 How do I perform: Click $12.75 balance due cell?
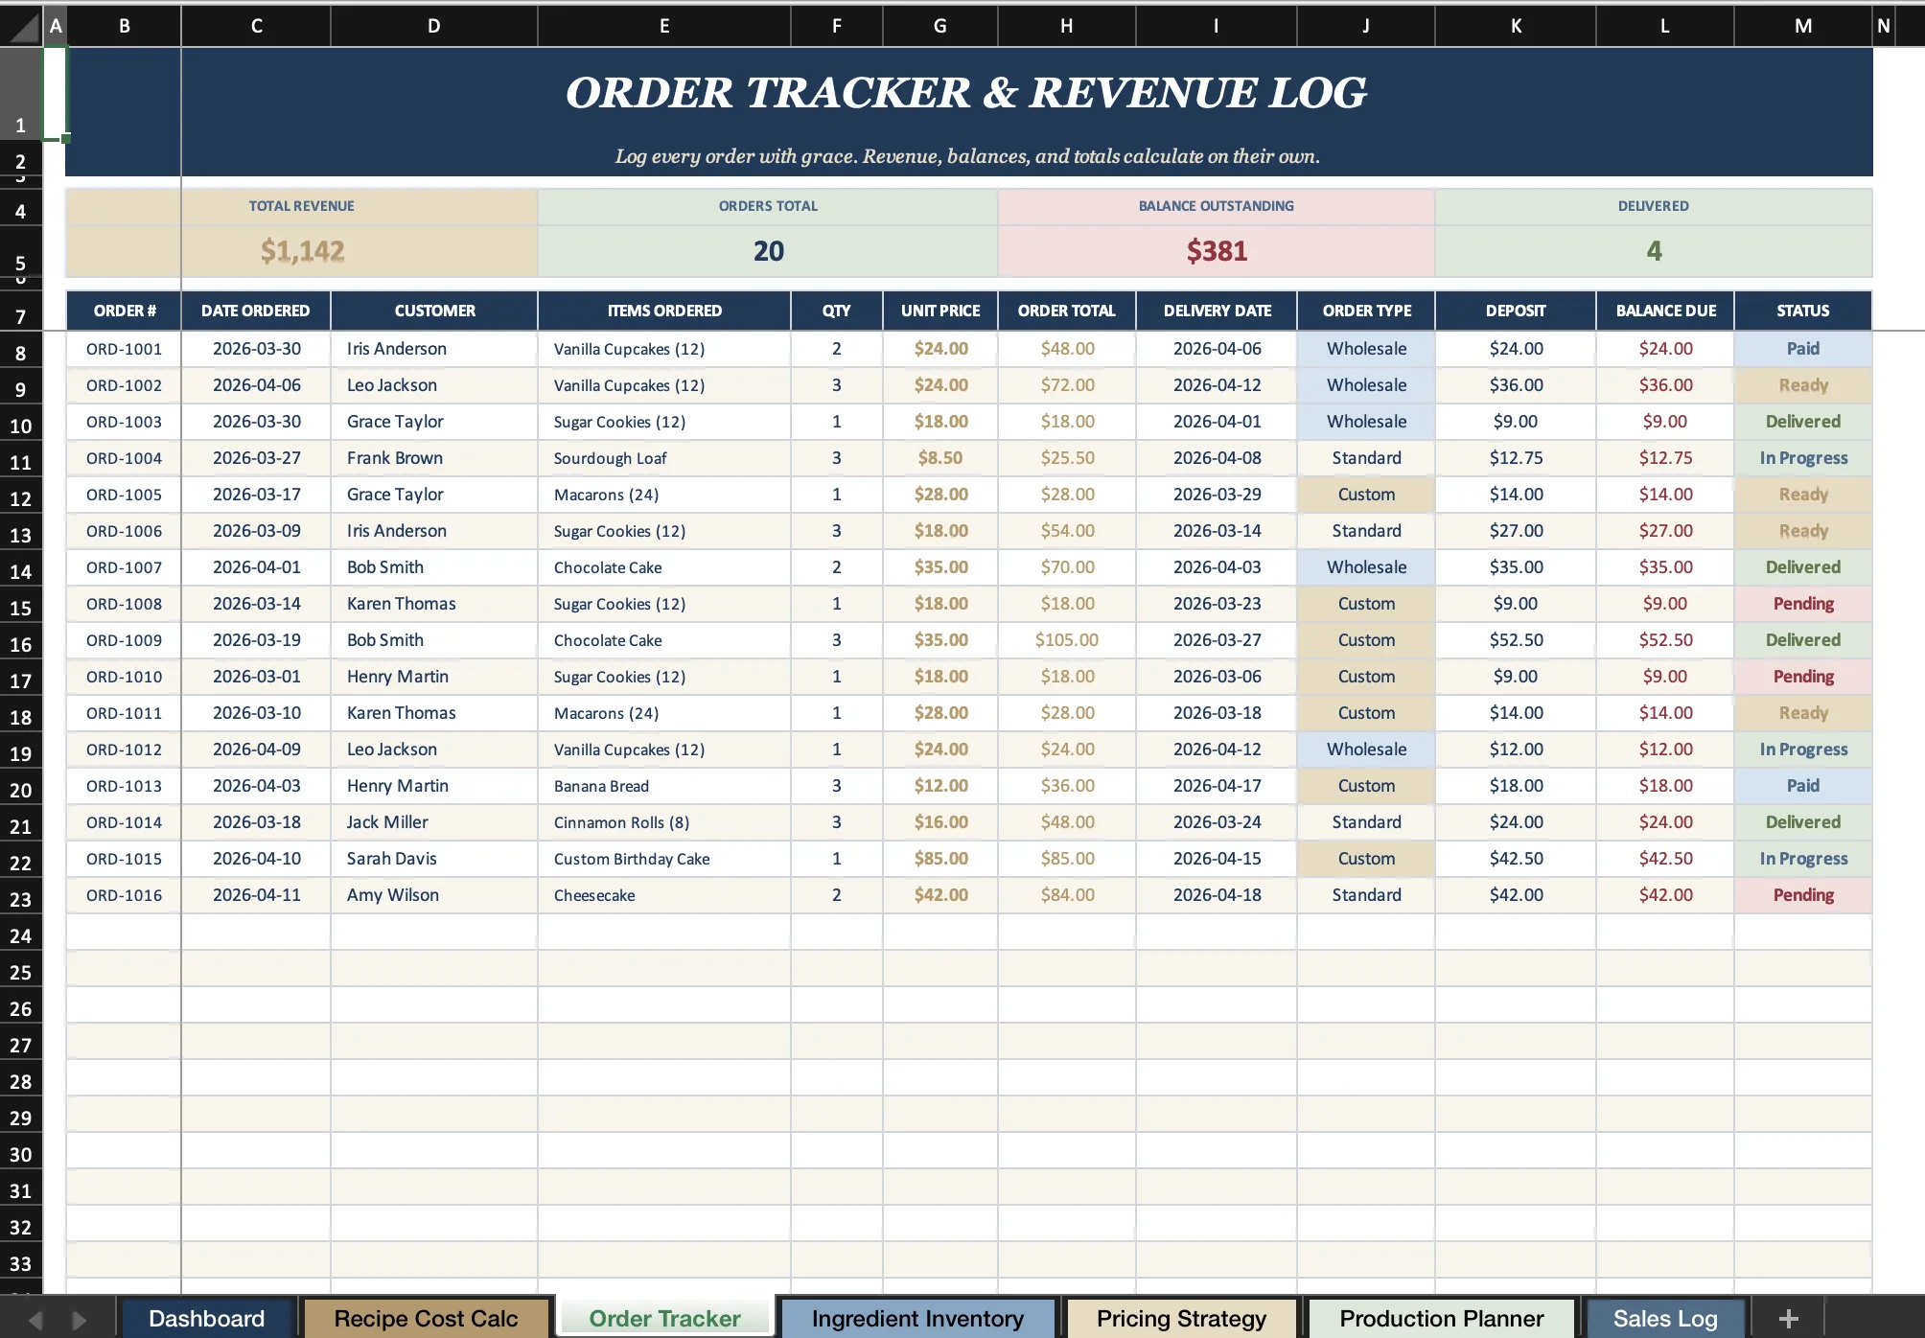click(1665, 458)
